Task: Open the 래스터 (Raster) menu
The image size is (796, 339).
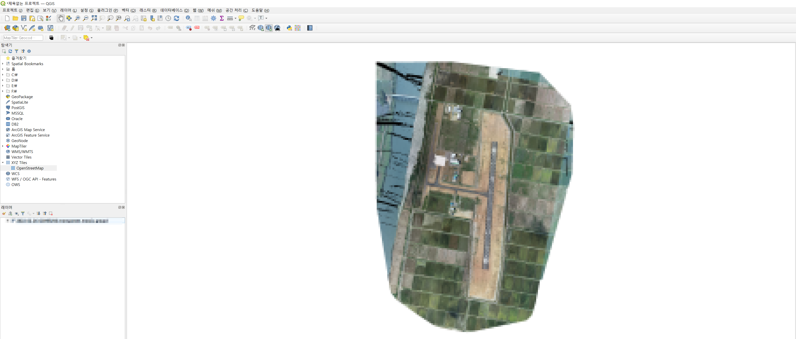Action: (148, 10)
